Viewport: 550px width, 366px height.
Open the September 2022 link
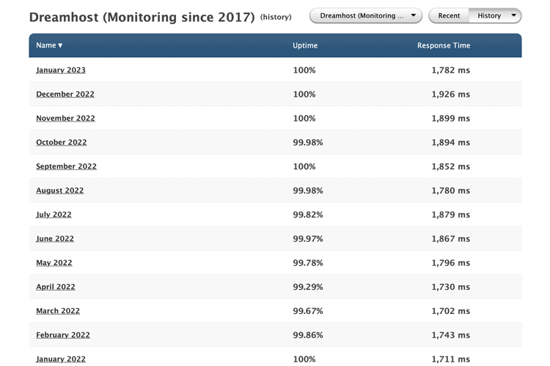click(66, 166)
